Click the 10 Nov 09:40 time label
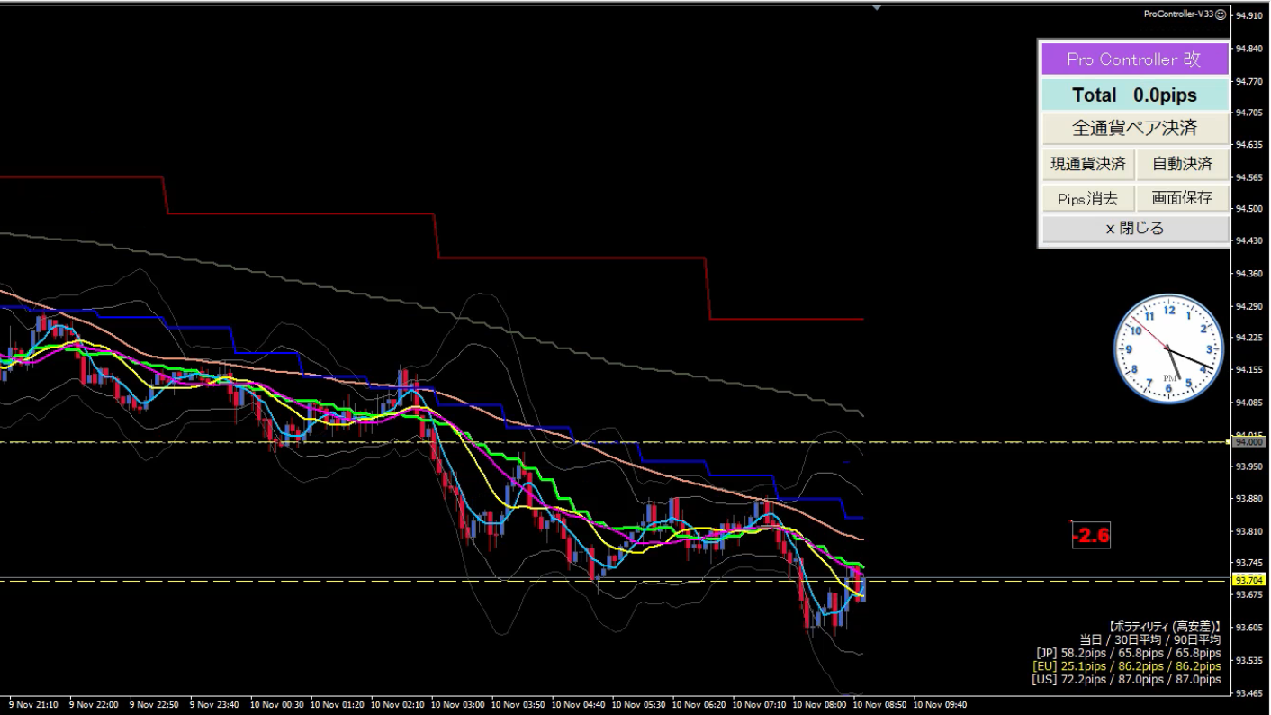1271x715 pixels. pyautogui.click(x=941, y=705)
